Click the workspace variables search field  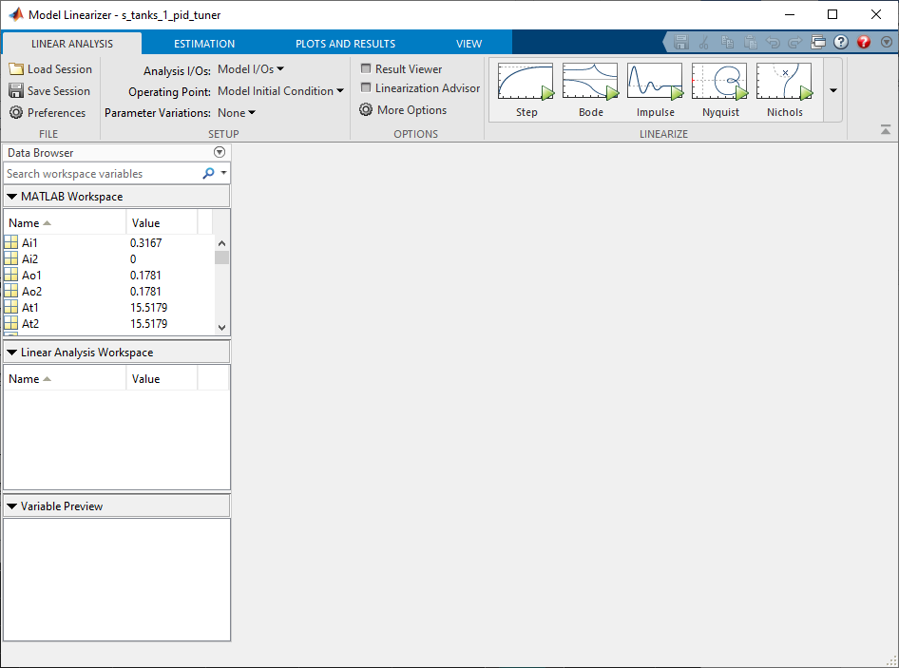point(100,174)
